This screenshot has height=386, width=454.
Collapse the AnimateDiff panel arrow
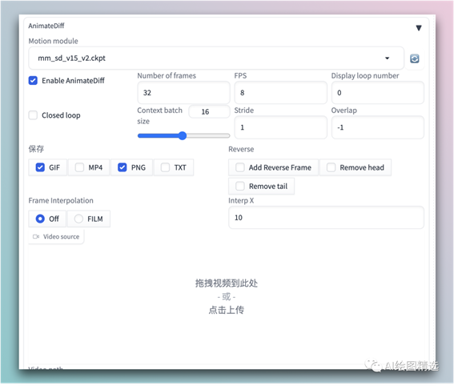pyautogui.click(x=419, y=28)
